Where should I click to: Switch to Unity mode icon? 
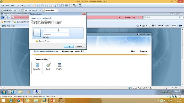coord(74,5)
